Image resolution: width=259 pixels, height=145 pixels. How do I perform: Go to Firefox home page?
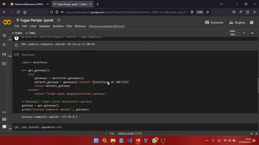[x=25, y=12]
